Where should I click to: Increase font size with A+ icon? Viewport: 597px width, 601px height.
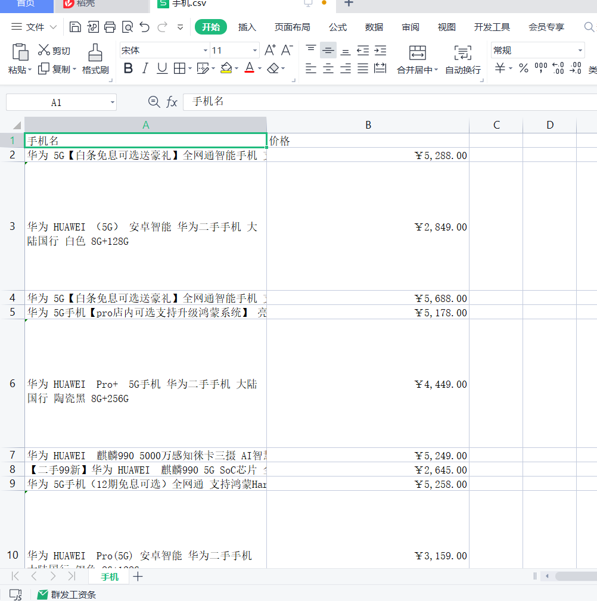click(x=269, y=50)
